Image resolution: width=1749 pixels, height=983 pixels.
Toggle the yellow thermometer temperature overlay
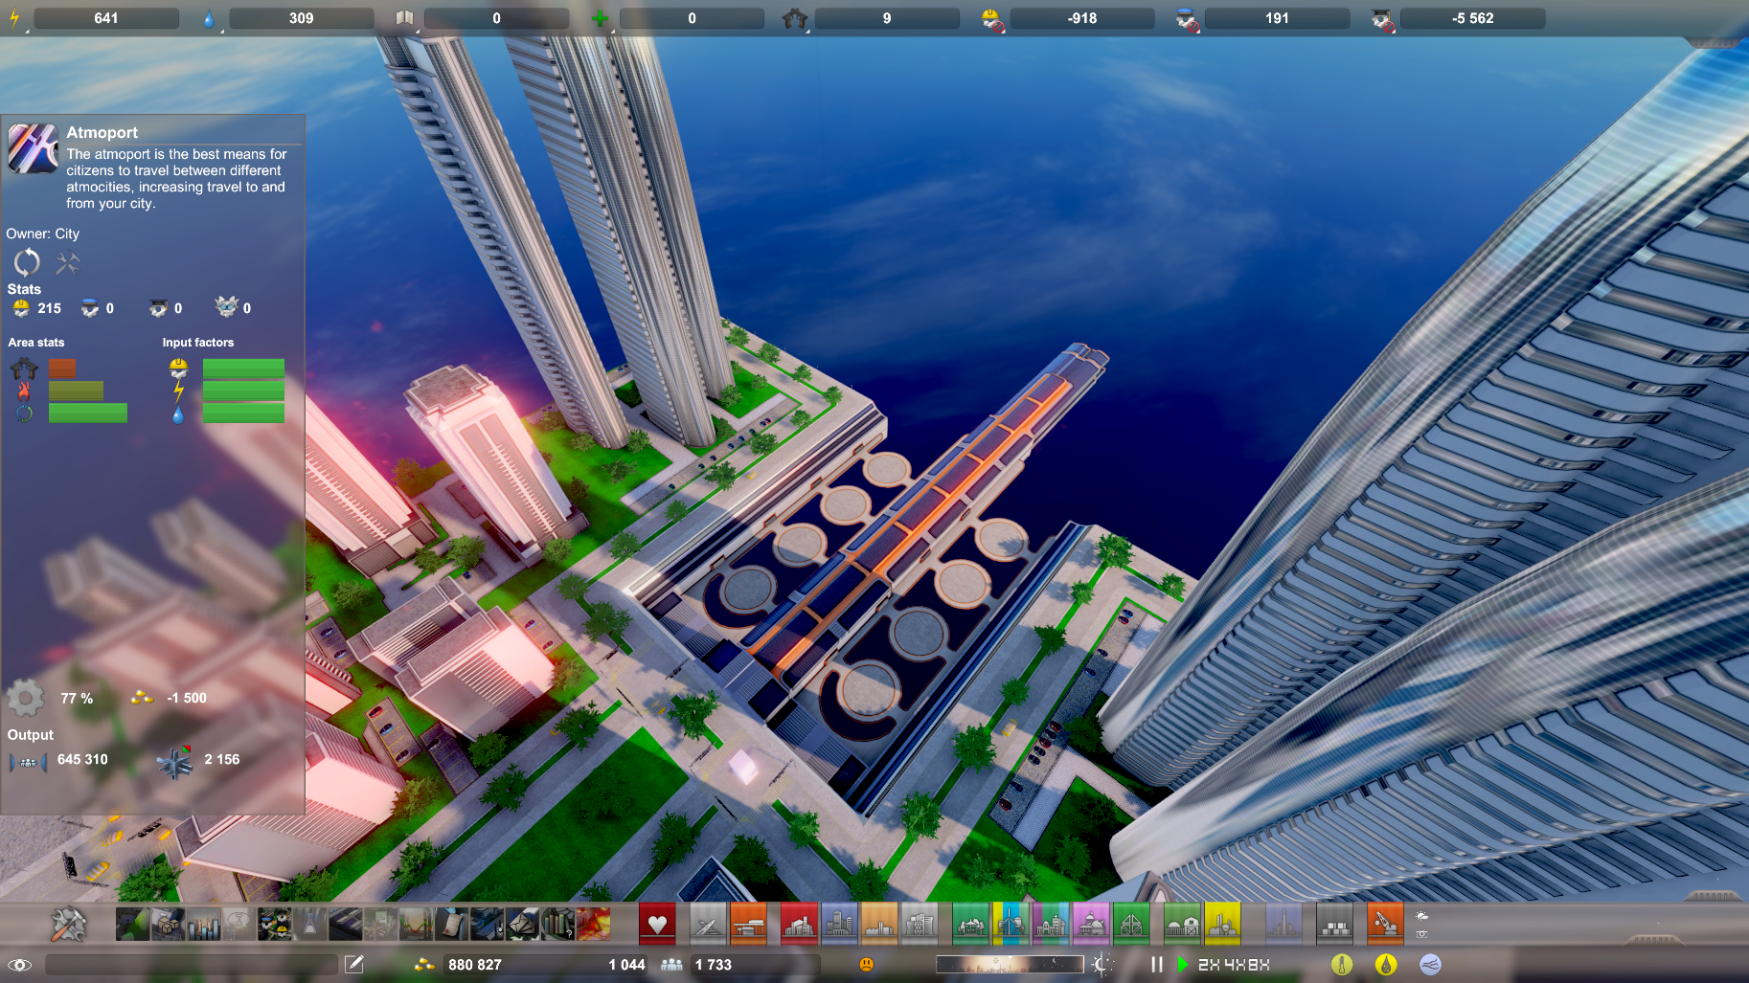click(1341, 964)
